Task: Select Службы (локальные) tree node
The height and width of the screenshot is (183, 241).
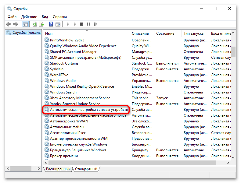Action: [24, 33]
